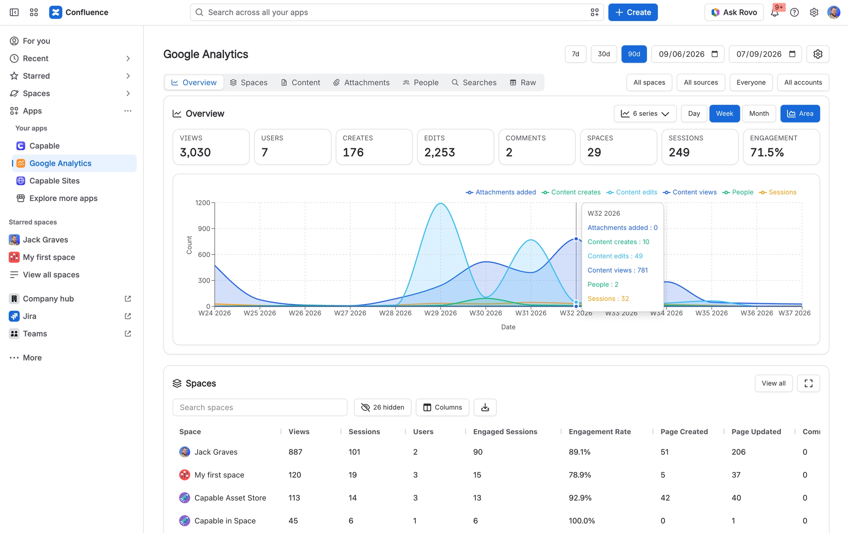848x533 pixels.
Task: Expand the Recent menu chevron
Action: (x=128, y=59)
